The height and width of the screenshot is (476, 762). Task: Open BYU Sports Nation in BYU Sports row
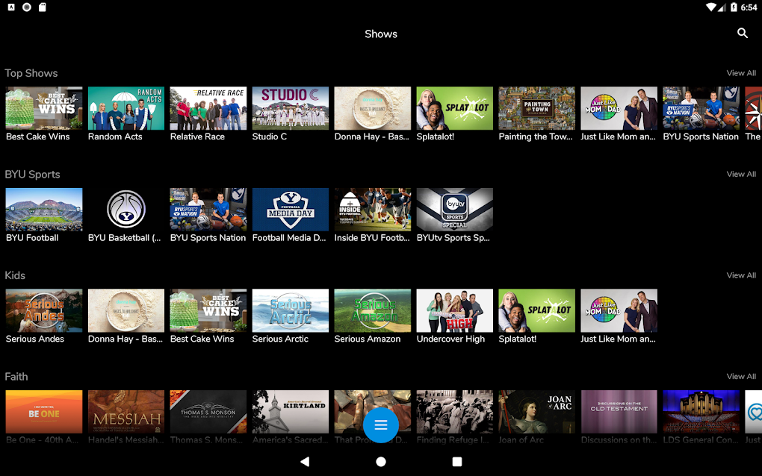point(208,209)
